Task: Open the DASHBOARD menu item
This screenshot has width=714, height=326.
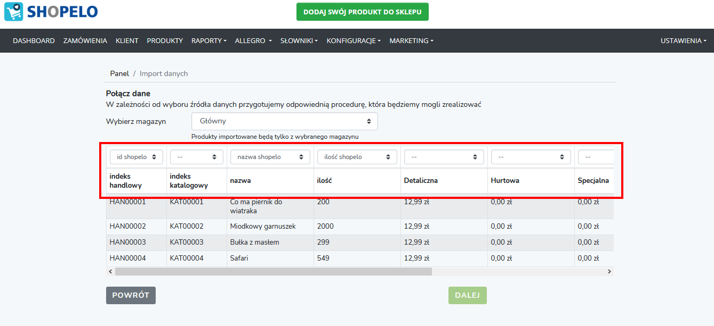Action: 34,40
